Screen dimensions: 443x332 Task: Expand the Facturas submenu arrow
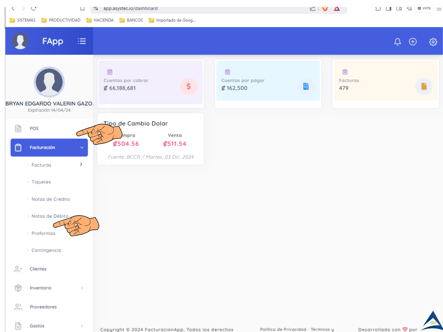[81, 165]
